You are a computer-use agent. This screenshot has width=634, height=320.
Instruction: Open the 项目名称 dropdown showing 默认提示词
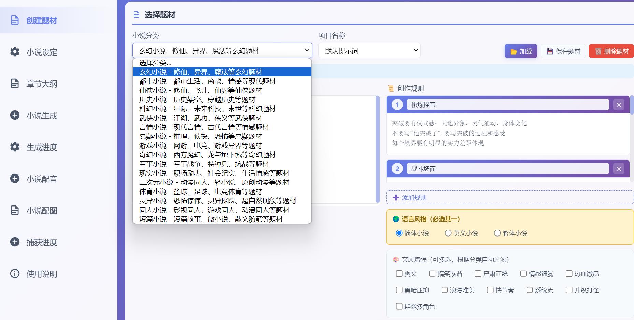tap(369, 51)
